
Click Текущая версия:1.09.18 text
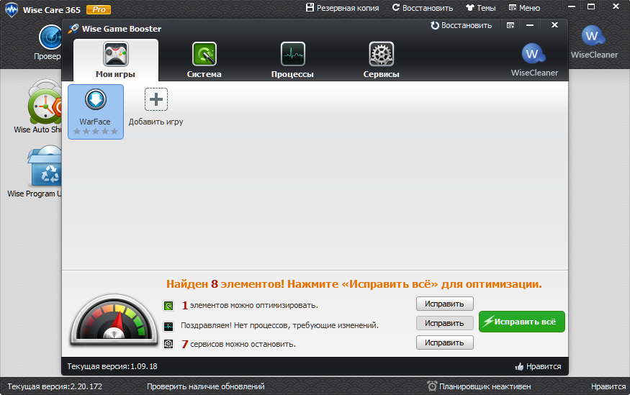(x=112, y=366)
